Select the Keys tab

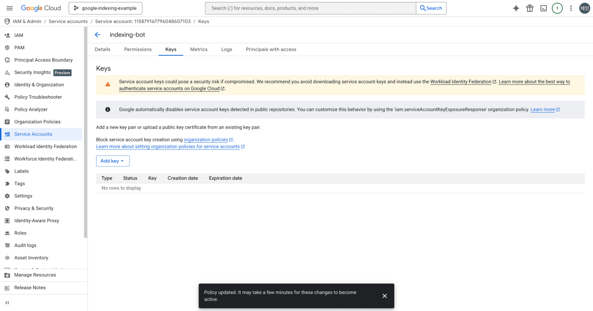tap(171, 49)
